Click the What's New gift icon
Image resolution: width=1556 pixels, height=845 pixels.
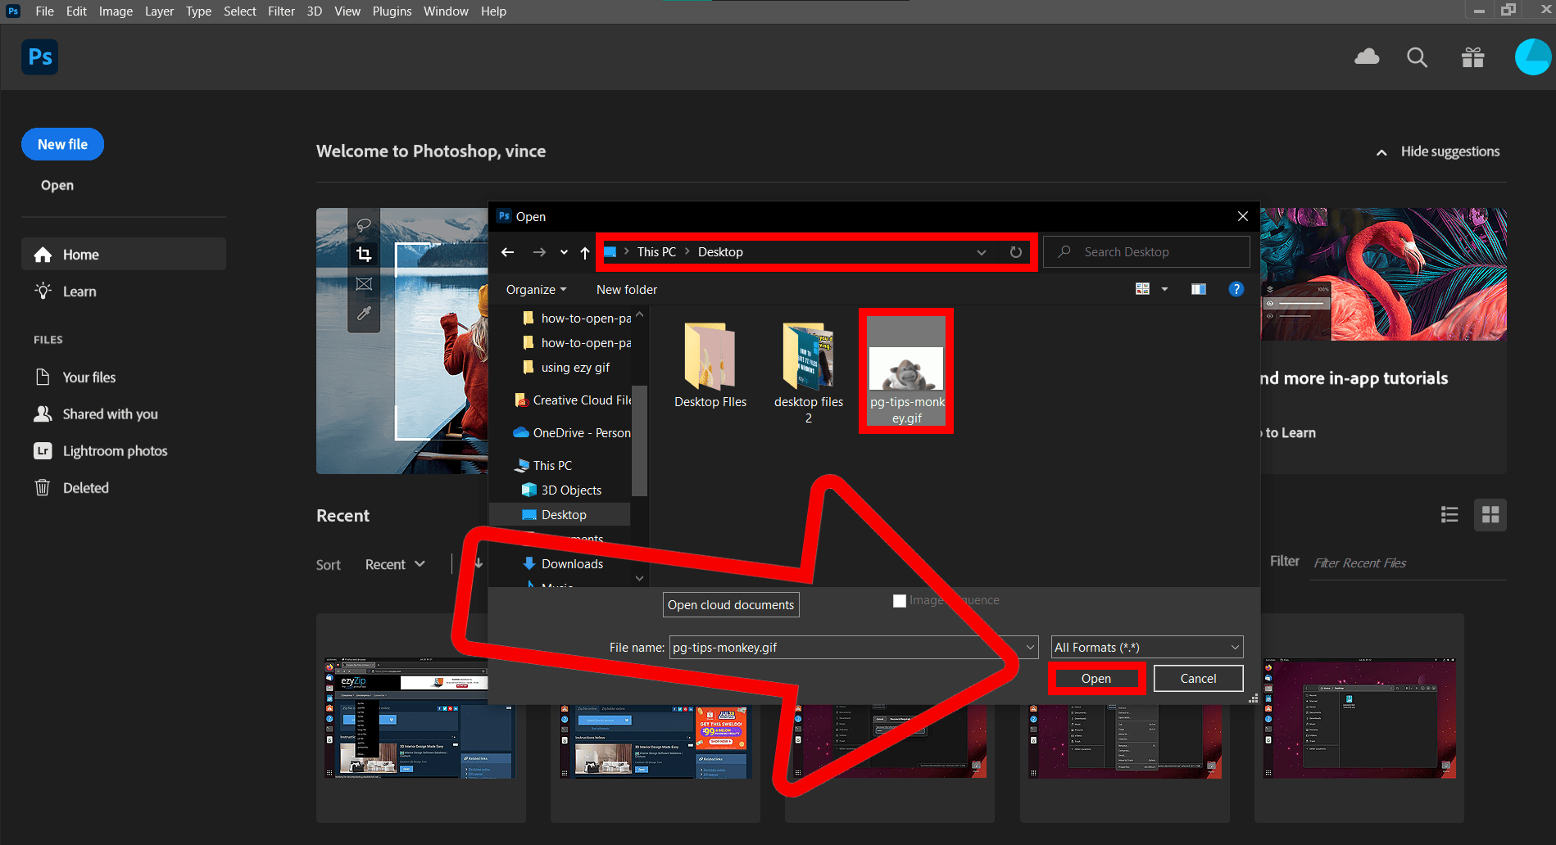1472,56
